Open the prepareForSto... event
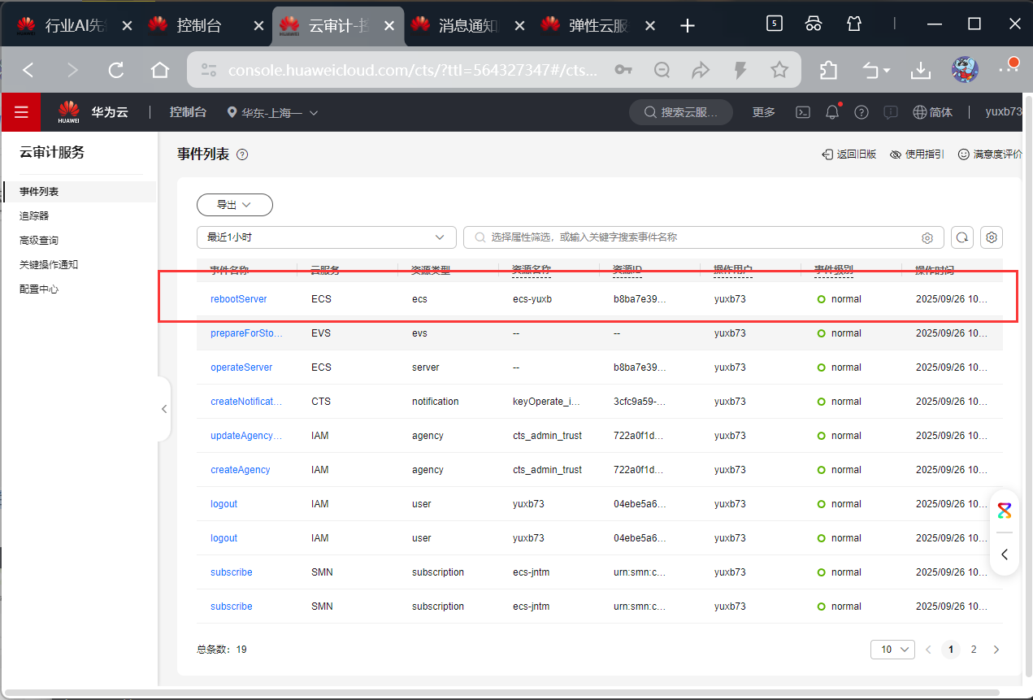The image size is (1033, 700). pyautogui.click(x=246, y=333)
